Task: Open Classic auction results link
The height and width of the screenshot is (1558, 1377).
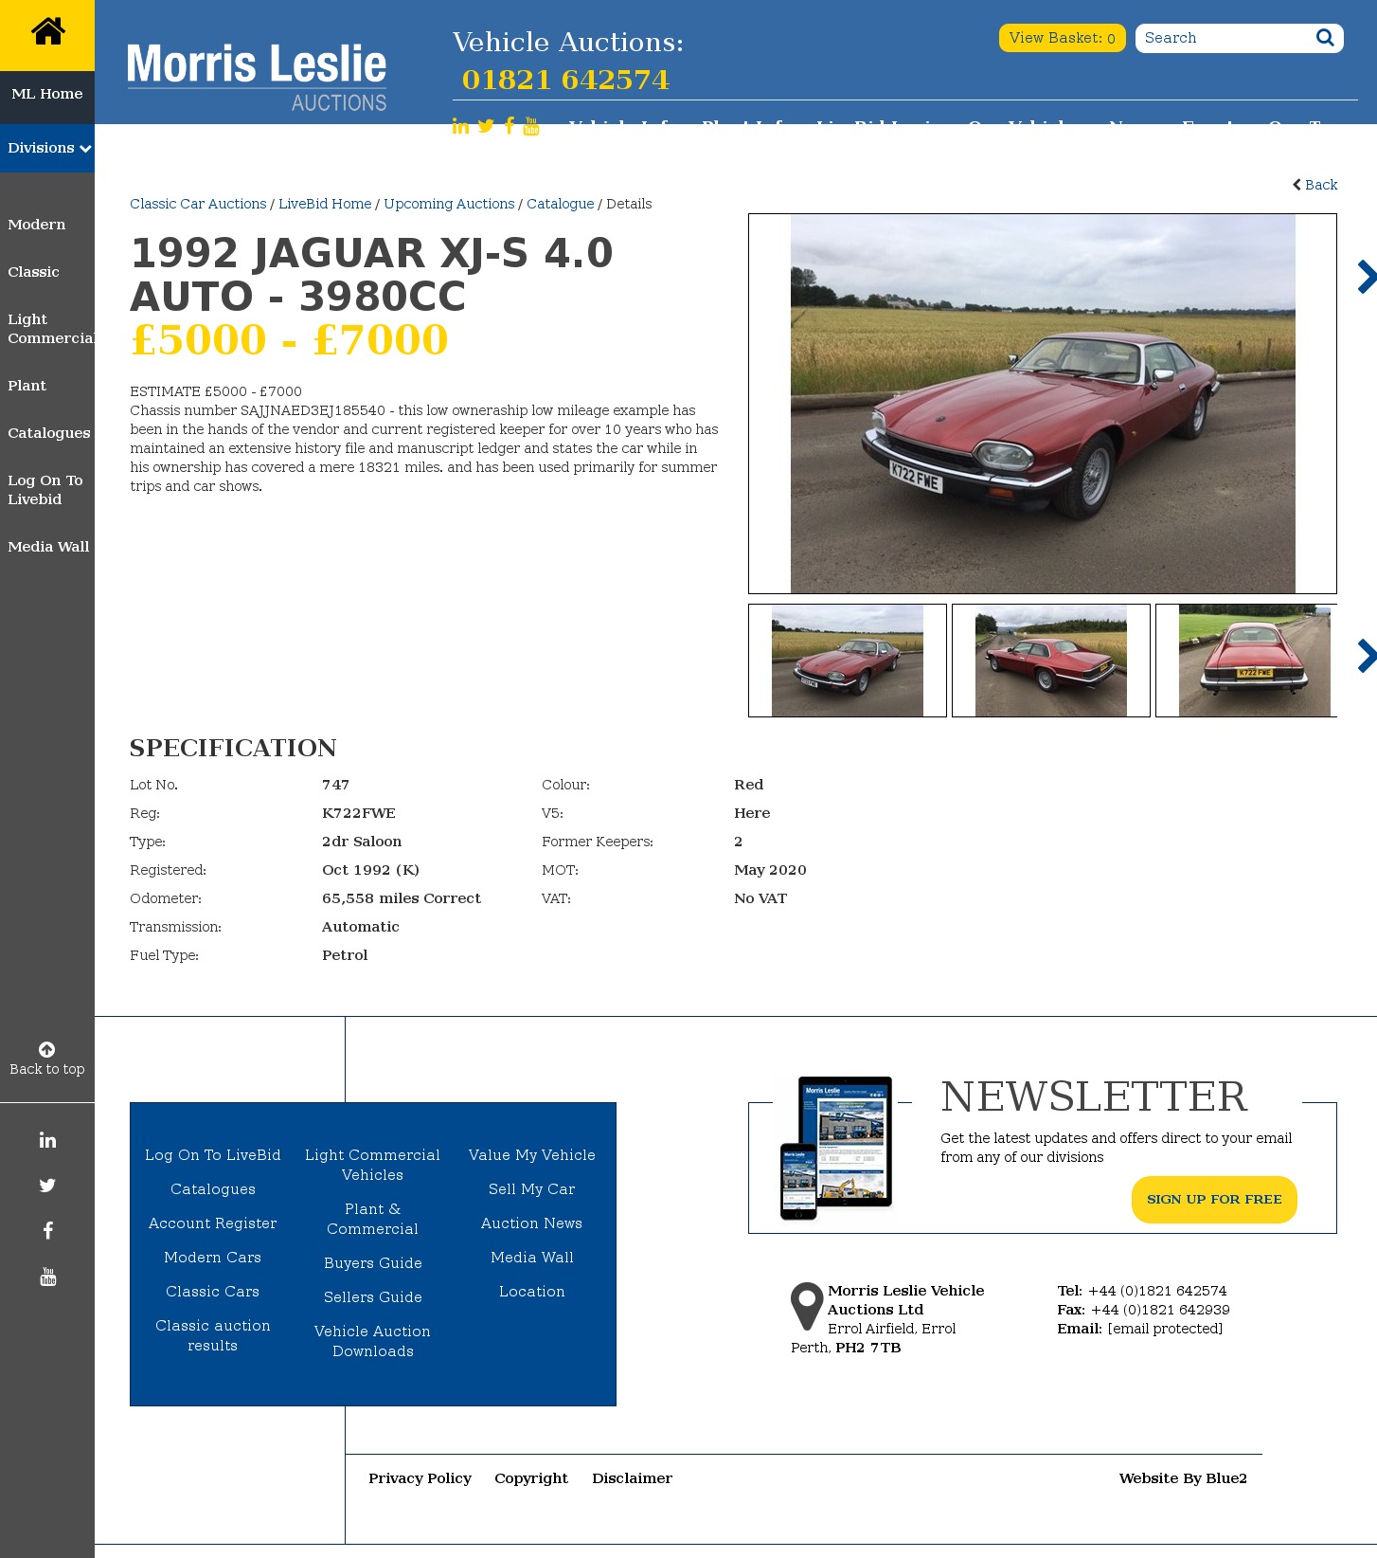Action: coord(213,1335)
